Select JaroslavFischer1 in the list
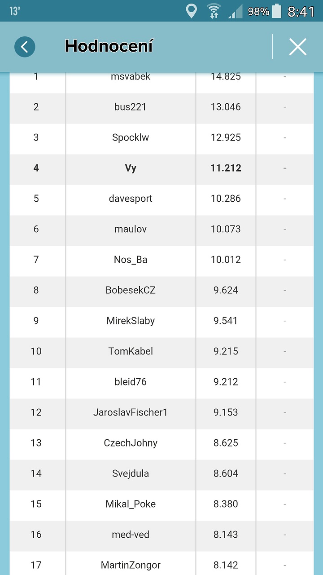The width and height of the screenshot is (323, 575). [x=131, y=412]
